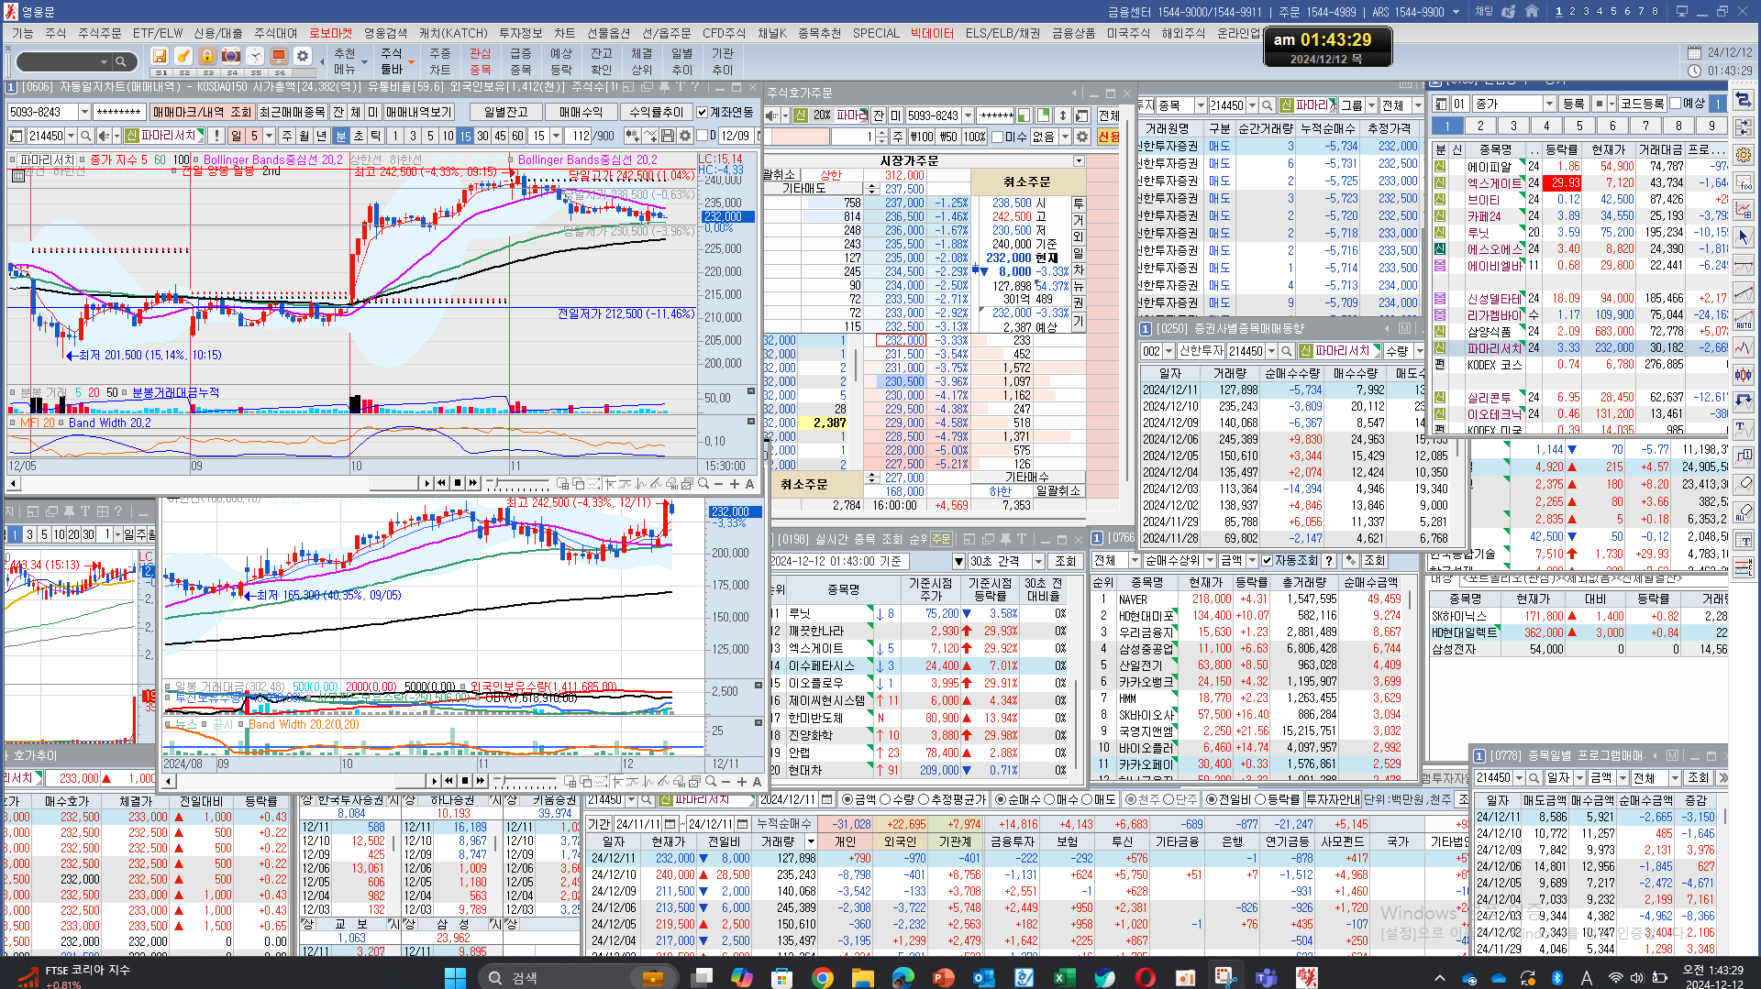Viewport: 1761px width, 989px height.
Task: Open the 30초 간격 interval dropdown
Action: (x=1038, y=561)
